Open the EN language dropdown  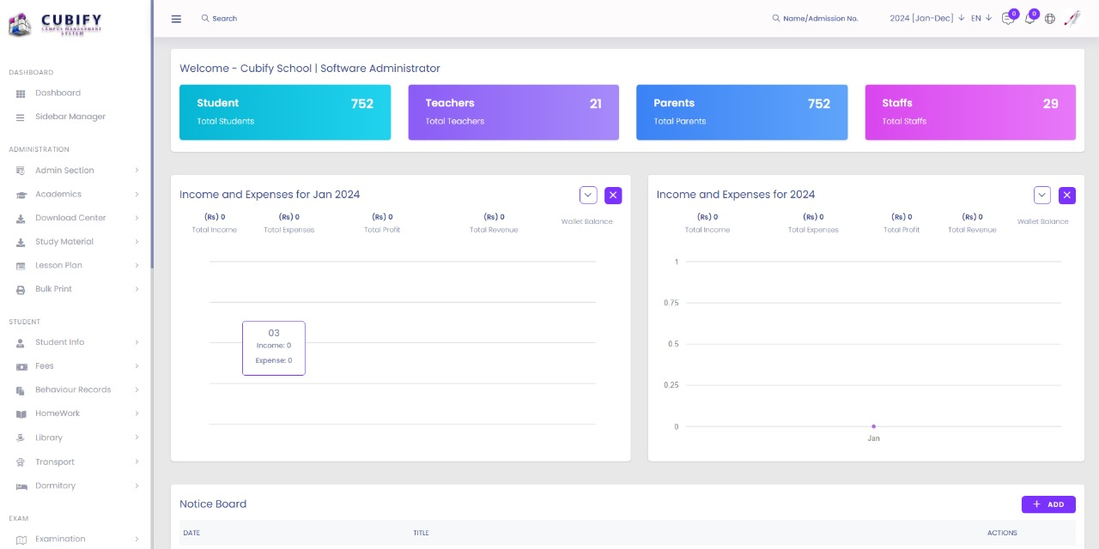coord(981,19)
